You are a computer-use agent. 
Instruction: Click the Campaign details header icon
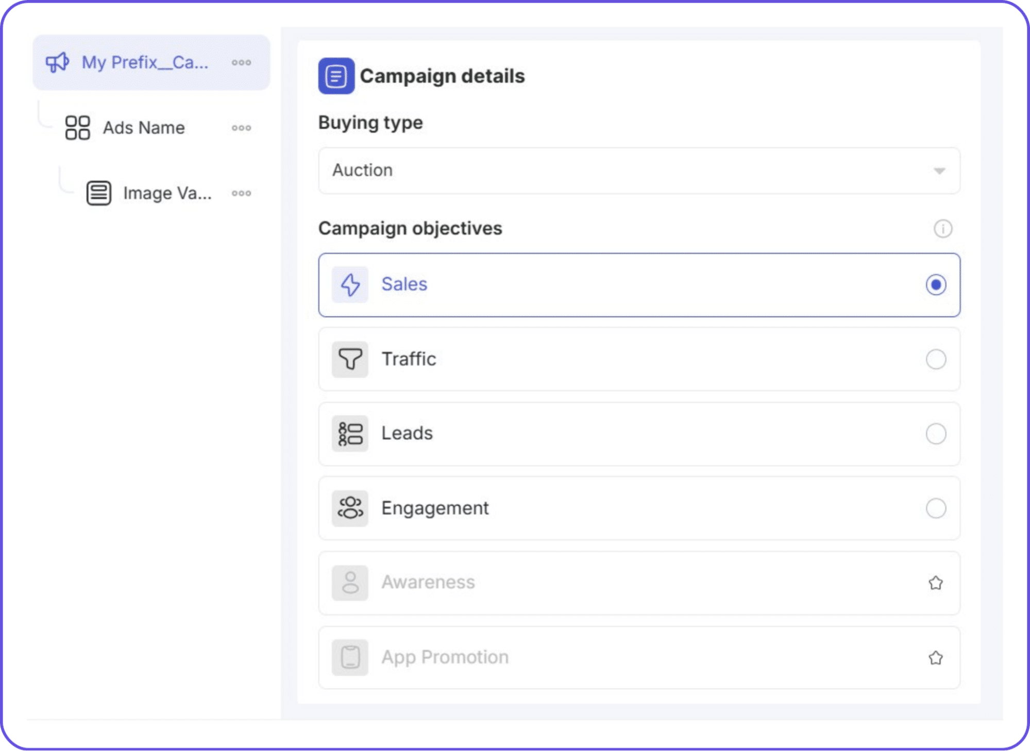[336, 76]
